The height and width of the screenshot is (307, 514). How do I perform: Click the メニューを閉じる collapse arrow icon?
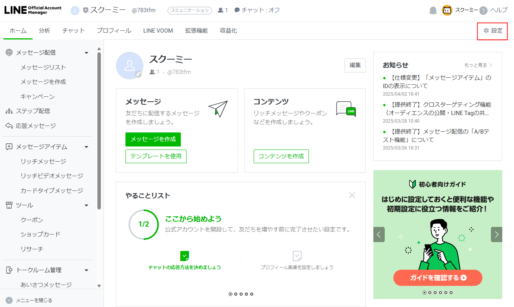pyautogui.click(x=9, y=300)
